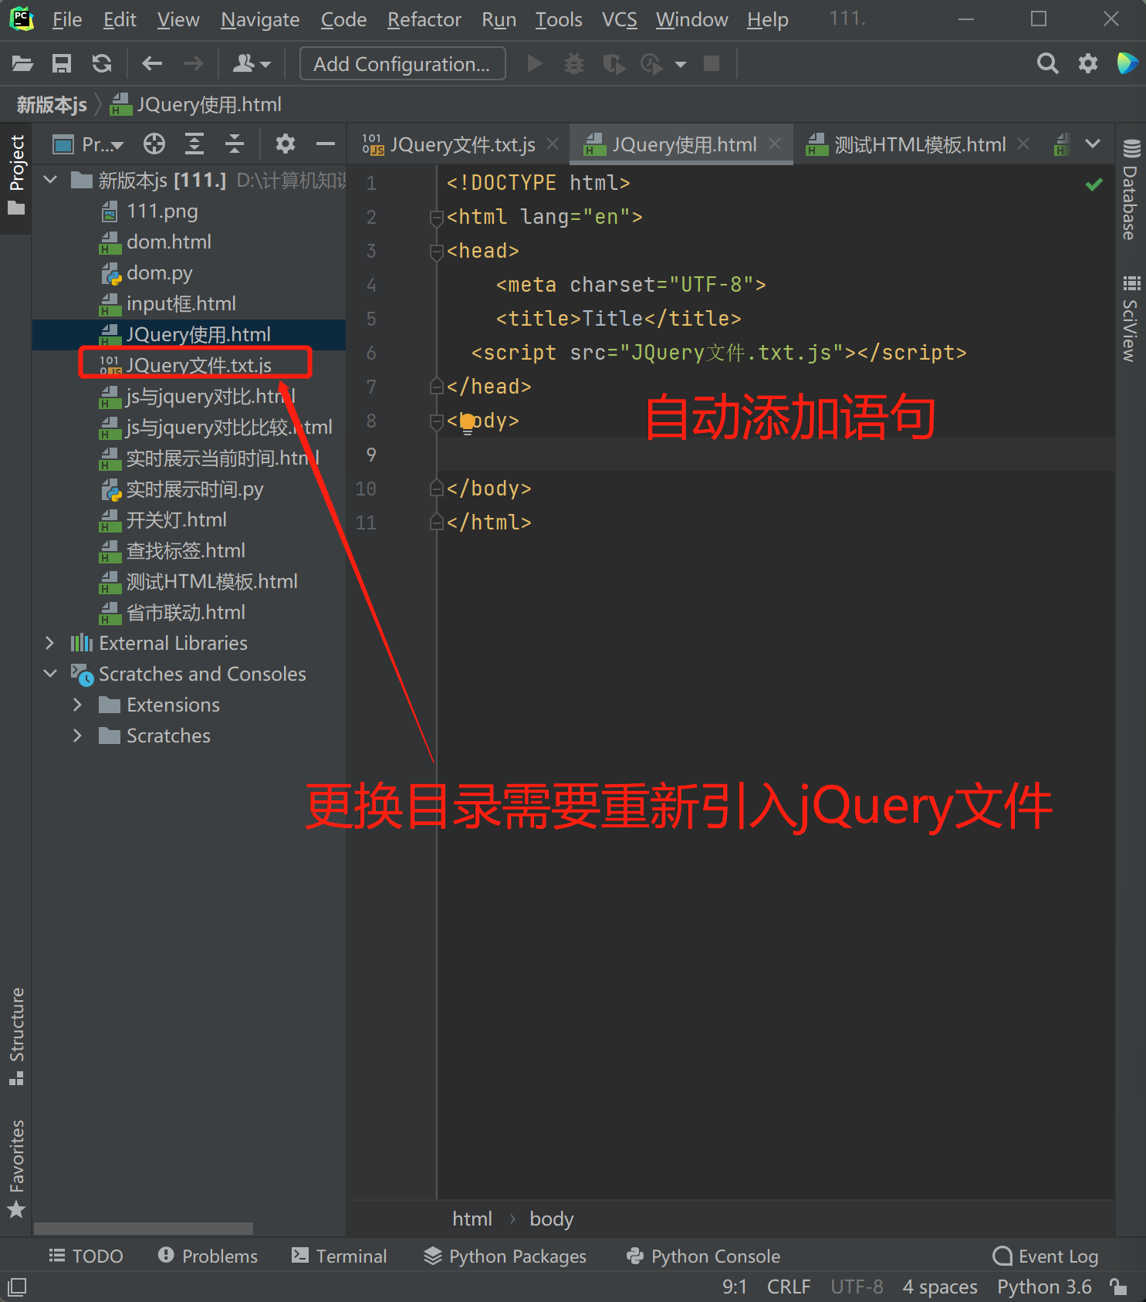Open the Tools menu

click(559, 19)
